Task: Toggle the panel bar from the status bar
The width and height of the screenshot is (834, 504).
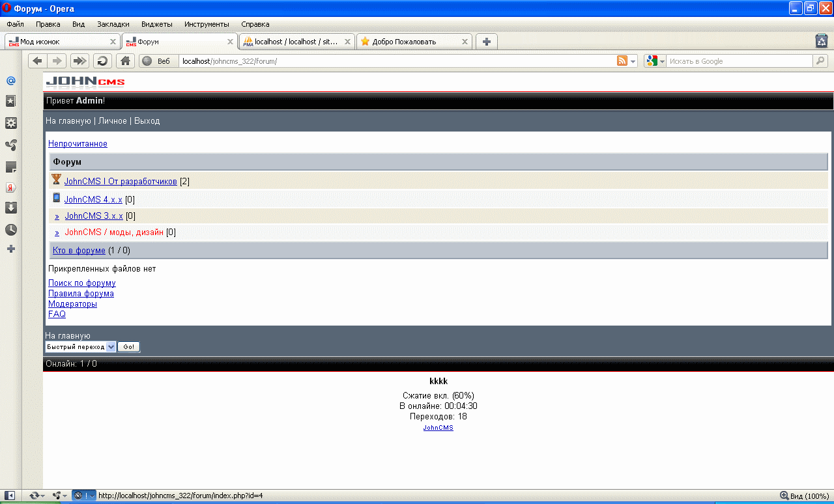Action: point(10,496)
